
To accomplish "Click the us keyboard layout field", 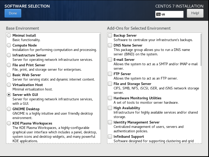I will (x=169, y=14).
